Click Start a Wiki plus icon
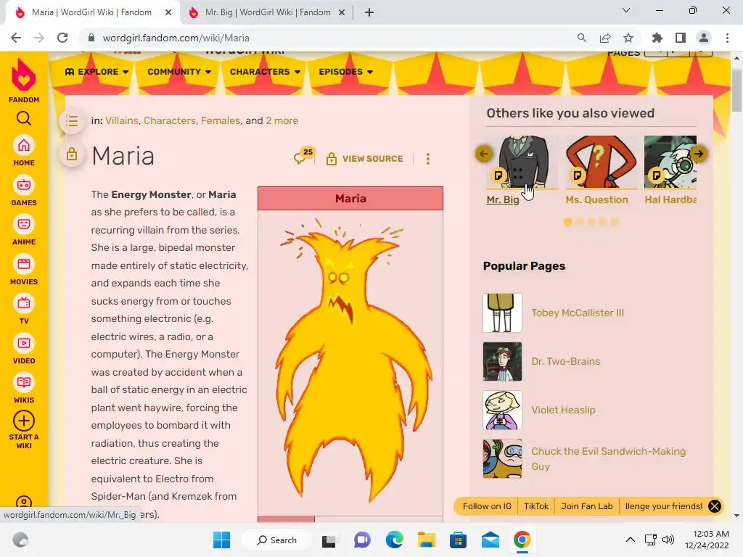Image resolution: width=743 pixels, height=557 pixels. click(24, 421)
